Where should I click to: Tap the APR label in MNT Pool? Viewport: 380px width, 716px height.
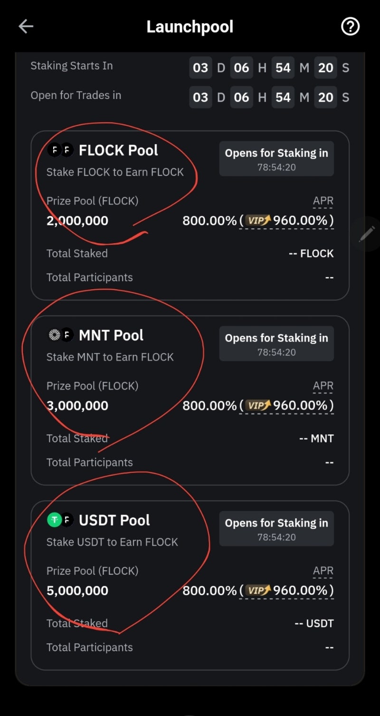[323, 386]
